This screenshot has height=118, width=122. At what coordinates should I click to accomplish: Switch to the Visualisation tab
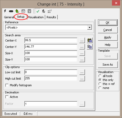pyautogui.click(x=36, y=17)
